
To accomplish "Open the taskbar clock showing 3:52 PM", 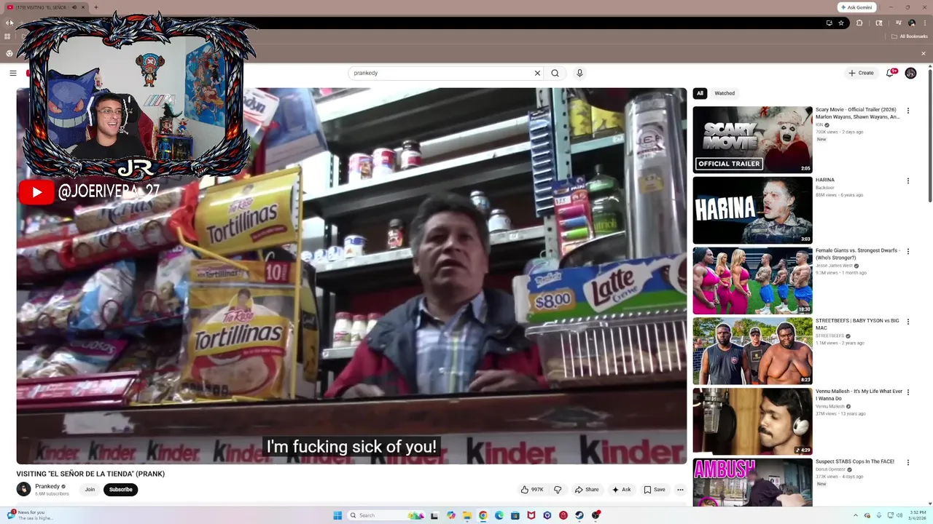I will coord(918,515).
